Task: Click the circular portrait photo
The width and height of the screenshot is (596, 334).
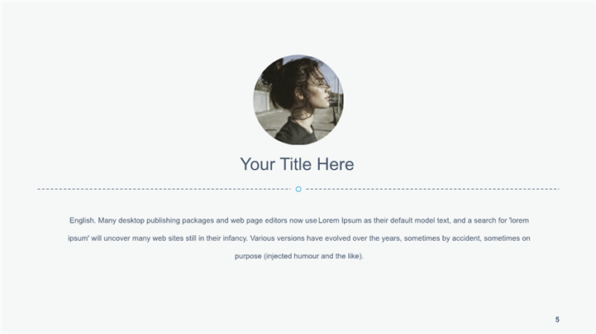Action: [x=298, y=100]
